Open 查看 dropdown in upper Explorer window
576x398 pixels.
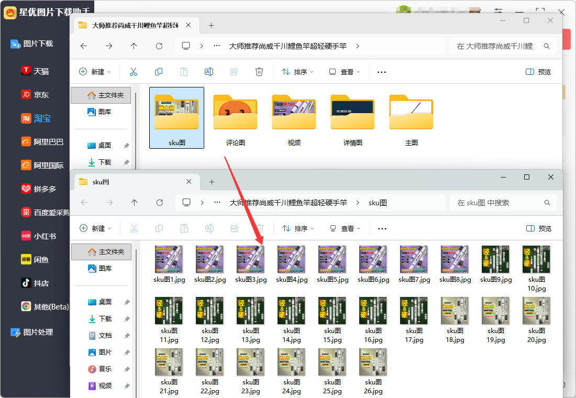coord(345,72)
